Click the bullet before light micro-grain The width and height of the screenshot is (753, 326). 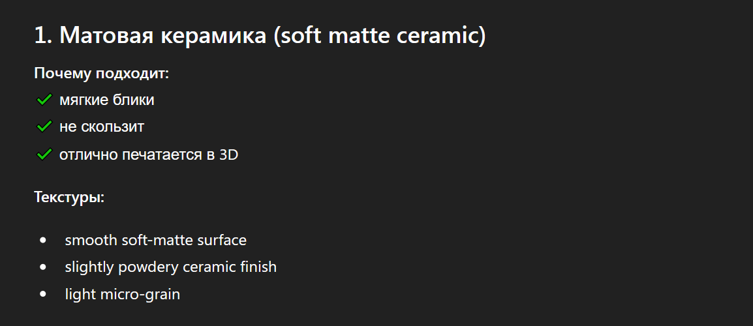point(44,294)
